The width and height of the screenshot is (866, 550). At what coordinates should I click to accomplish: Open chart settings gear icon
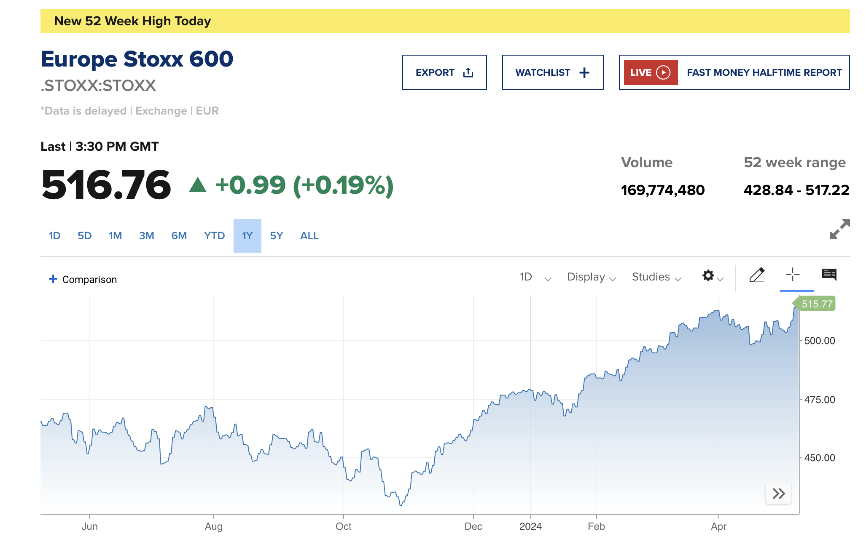click(x=709, y=276)
